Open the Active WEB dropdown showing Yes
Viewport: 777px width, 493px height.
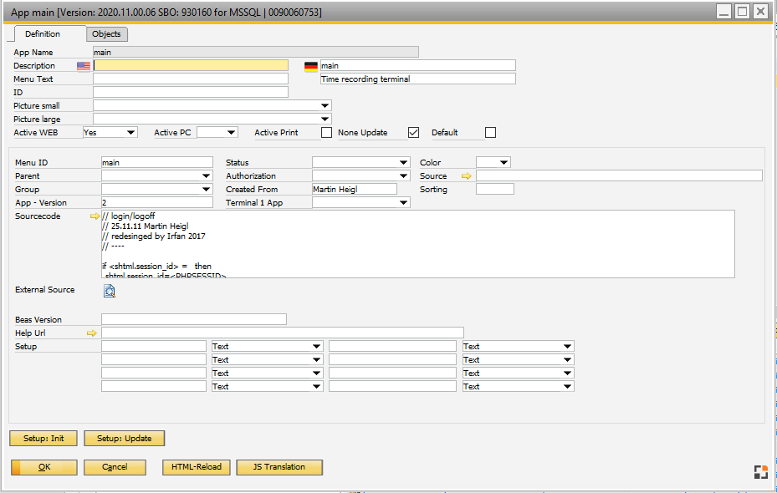click(x=130, y=133)
